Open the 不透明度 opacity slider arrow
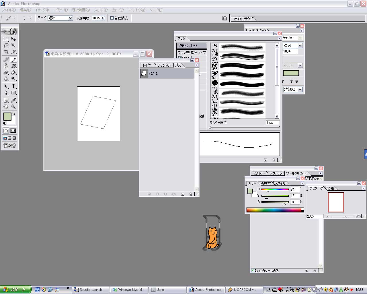This screenshot has width=367, height=294. click(x=103, y=18)
